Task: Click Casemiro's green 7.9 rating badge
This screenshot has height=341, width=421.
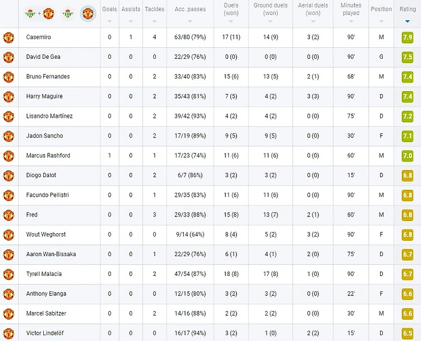Action: tap(407, 38)
